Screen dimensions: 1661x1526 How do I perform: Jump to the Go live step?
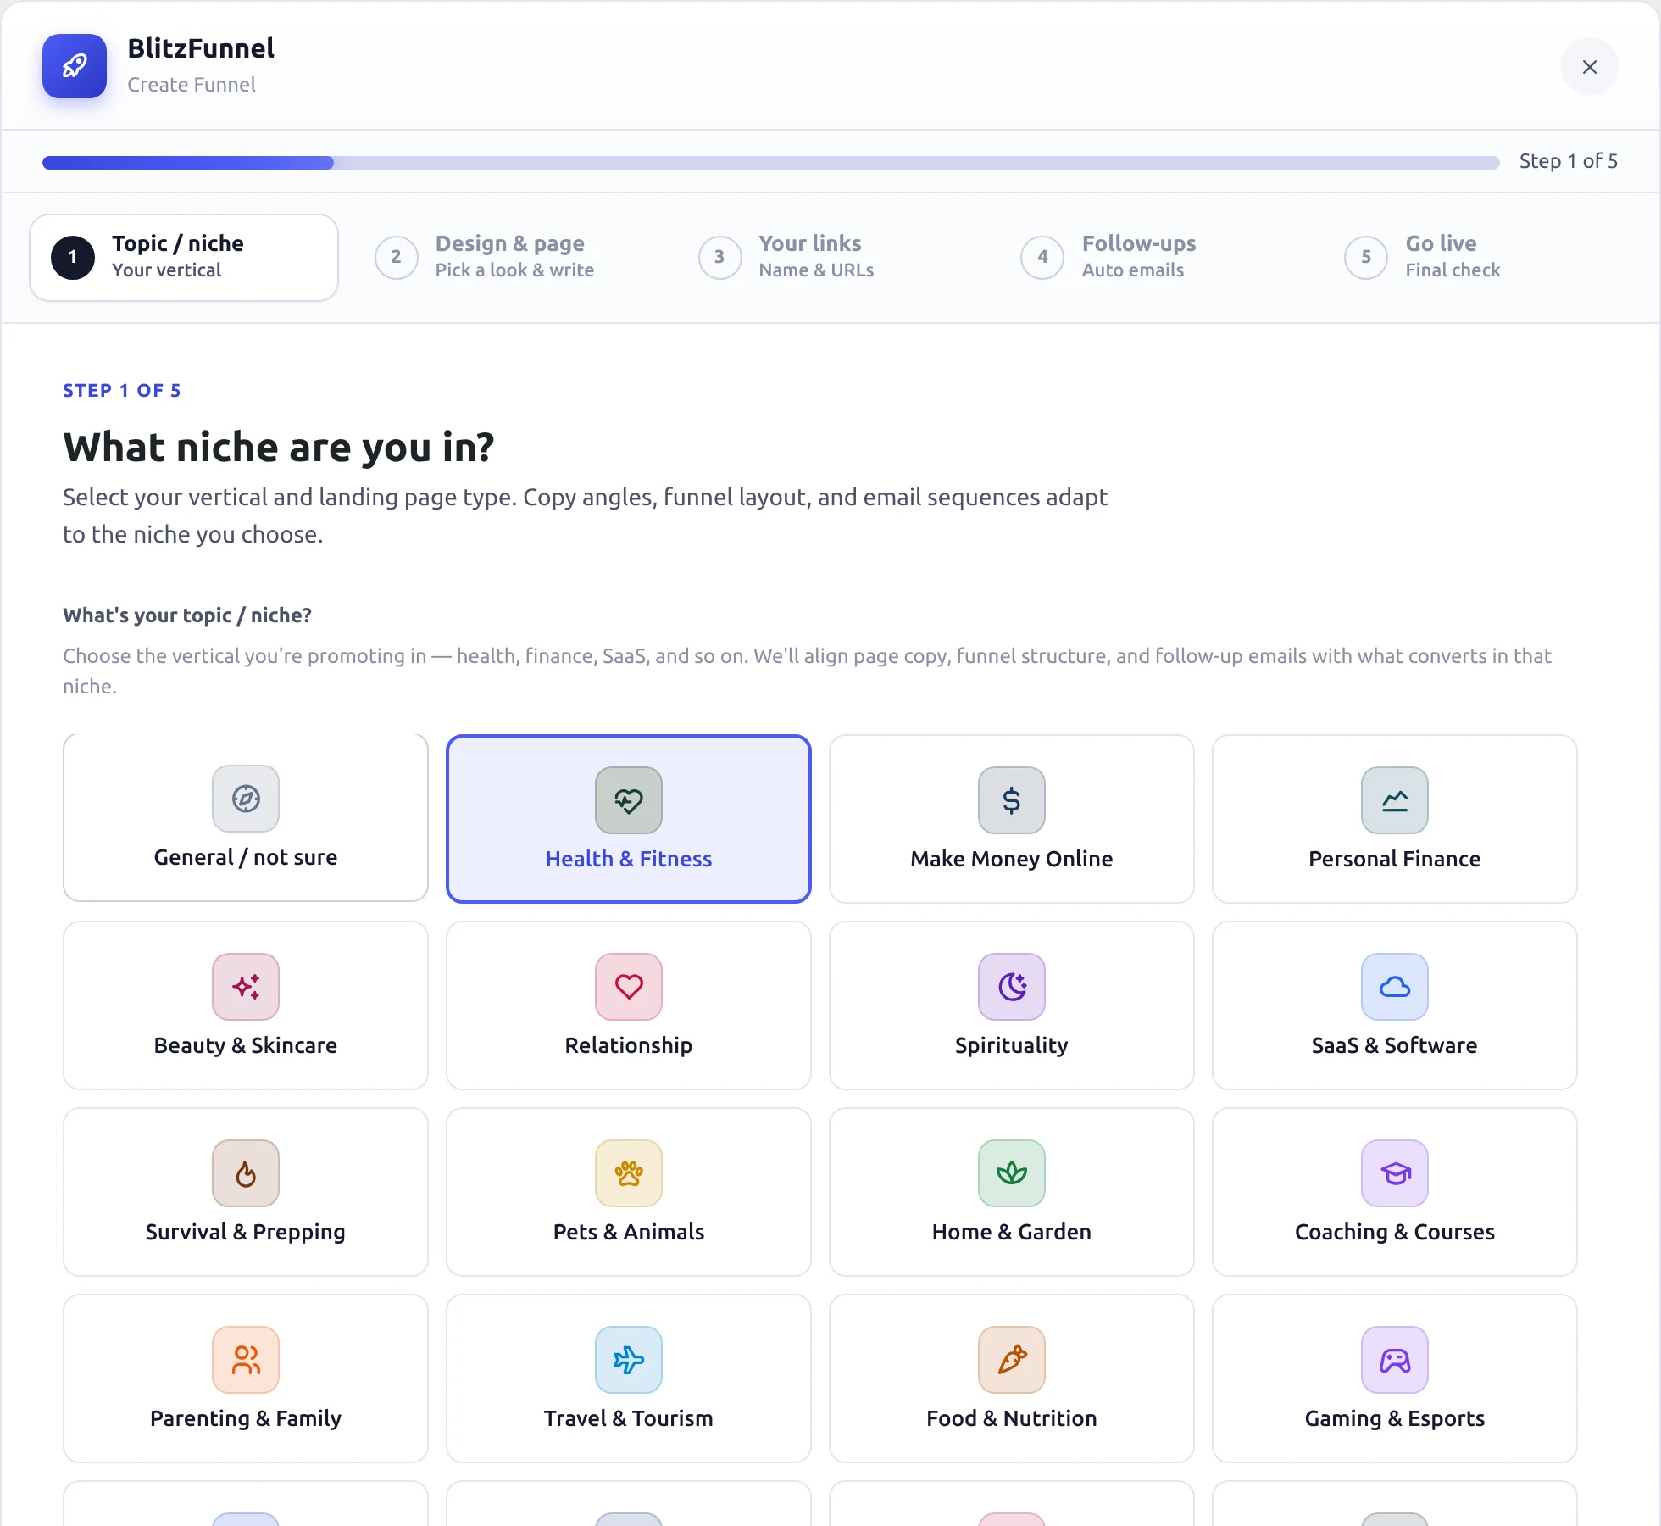point(1478,257)
